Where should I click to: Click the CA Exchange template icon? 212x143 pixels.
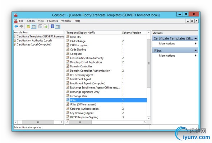pyautogui.click(x=68, y=41)
